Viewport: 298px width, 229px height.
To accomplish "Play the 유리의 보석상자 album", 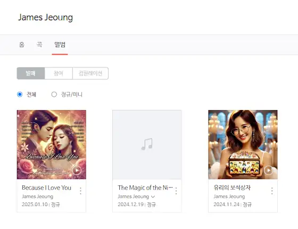I will coord(268,170).
